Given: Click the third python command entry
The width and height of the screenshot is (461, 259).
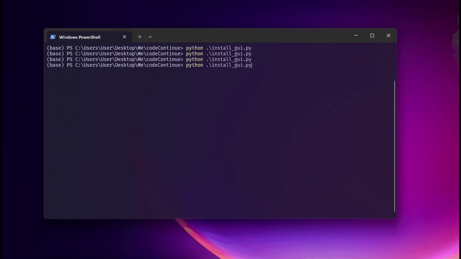Looking at the screenshot, I should pos(194,59).
